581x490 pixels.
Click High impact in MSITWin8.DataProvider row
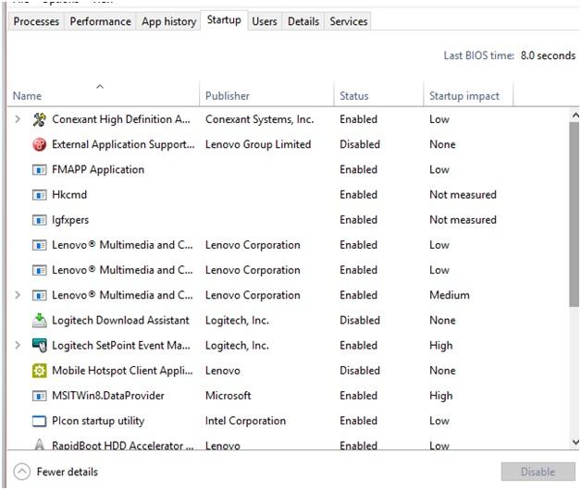440,396
